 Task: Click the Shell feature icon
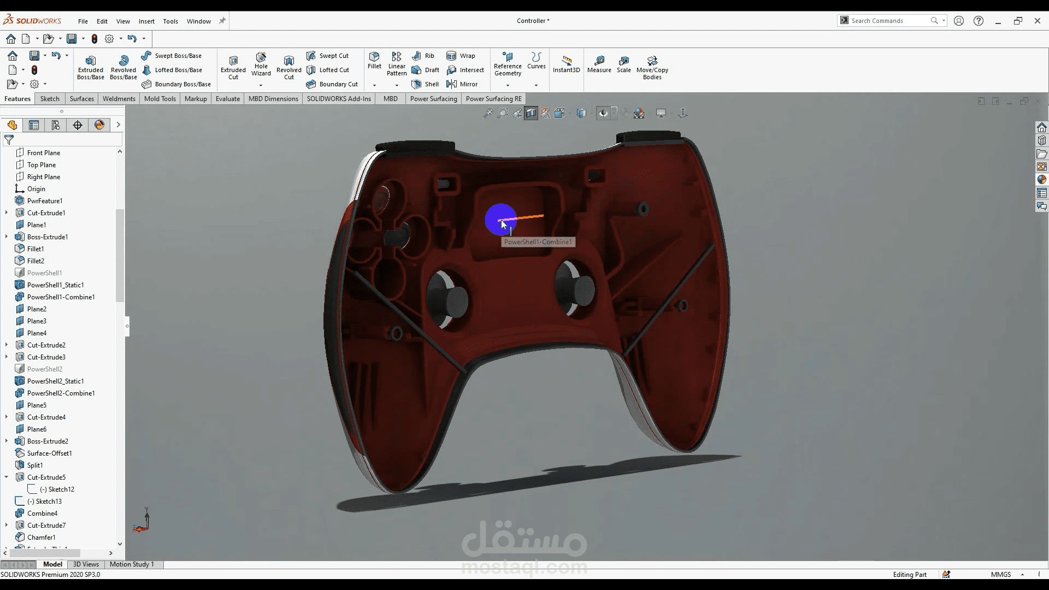tap(417, 84)
